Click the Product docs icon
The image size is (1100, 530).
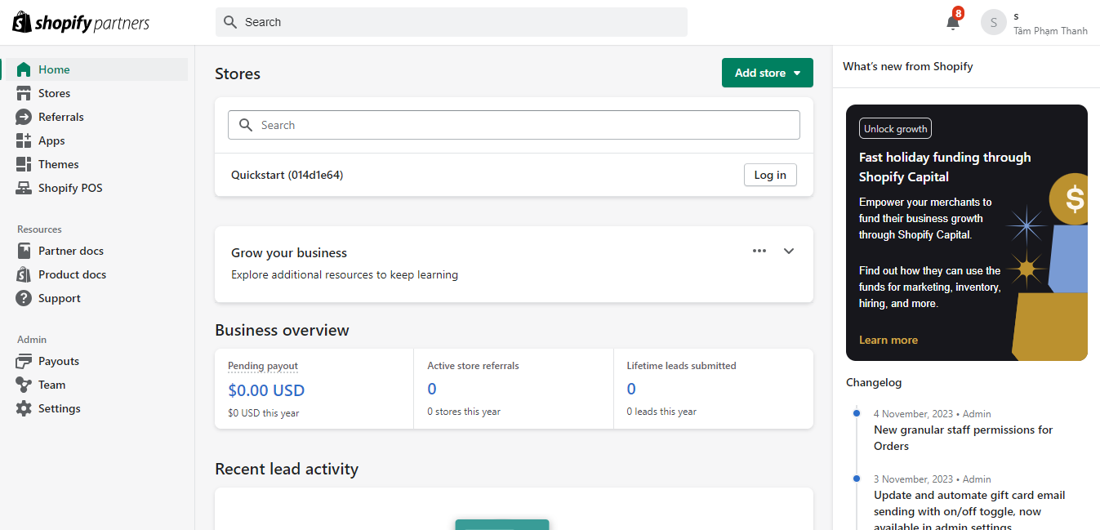click(25, 274)
